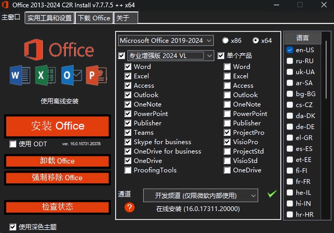The width and height of the screenshot is (334, 233).
Task: Click the Outlook logo icon
Action: coord(71,75)
